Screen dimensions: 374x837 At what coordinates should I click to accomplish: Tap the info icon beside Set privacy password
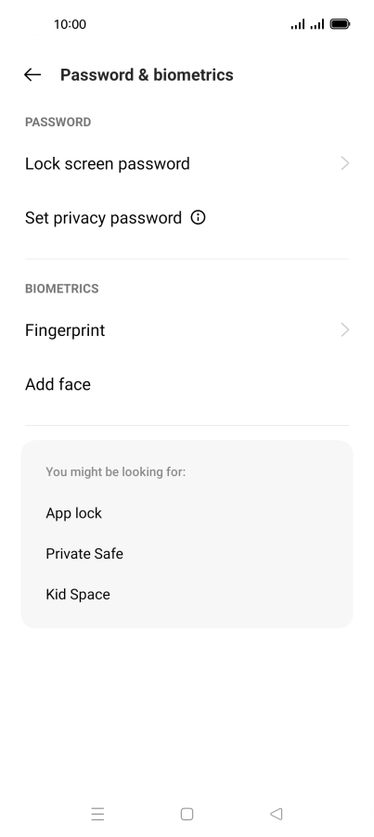(x=198, y=217)
